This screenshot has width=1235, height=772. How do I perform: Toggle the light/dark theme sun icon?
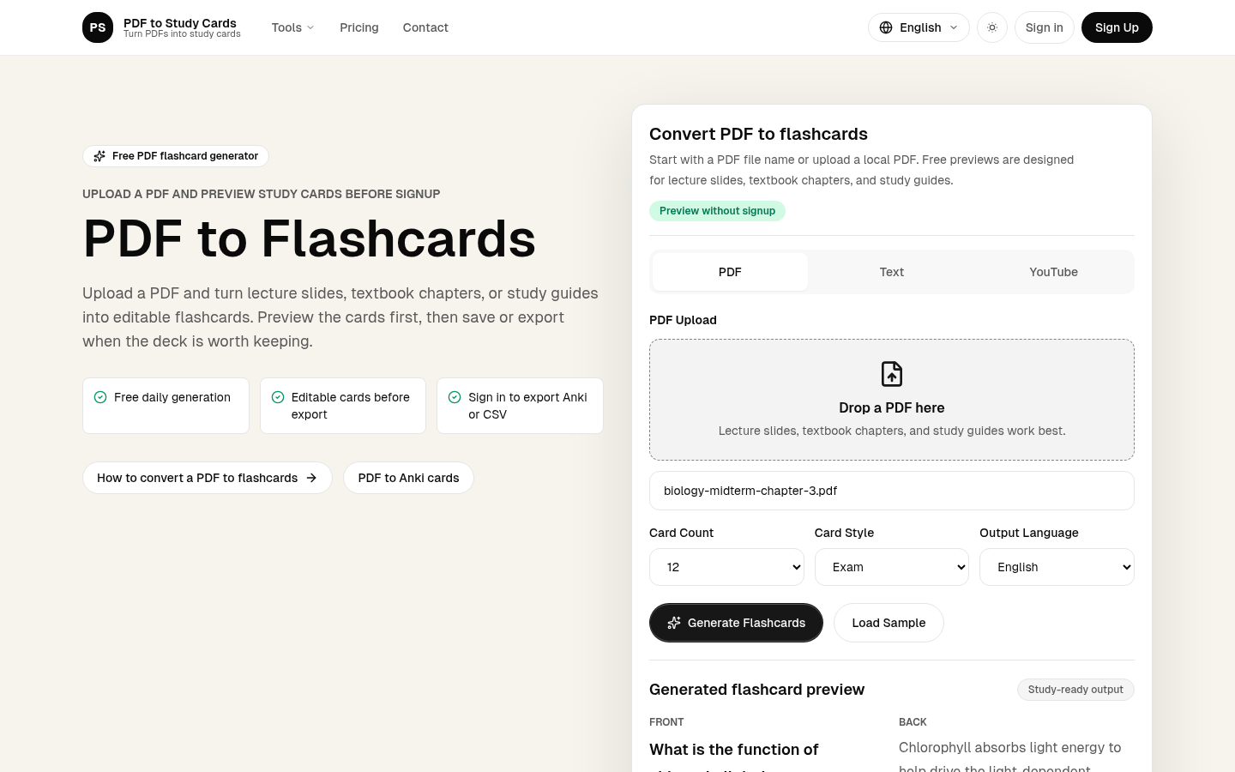[992, 27]
